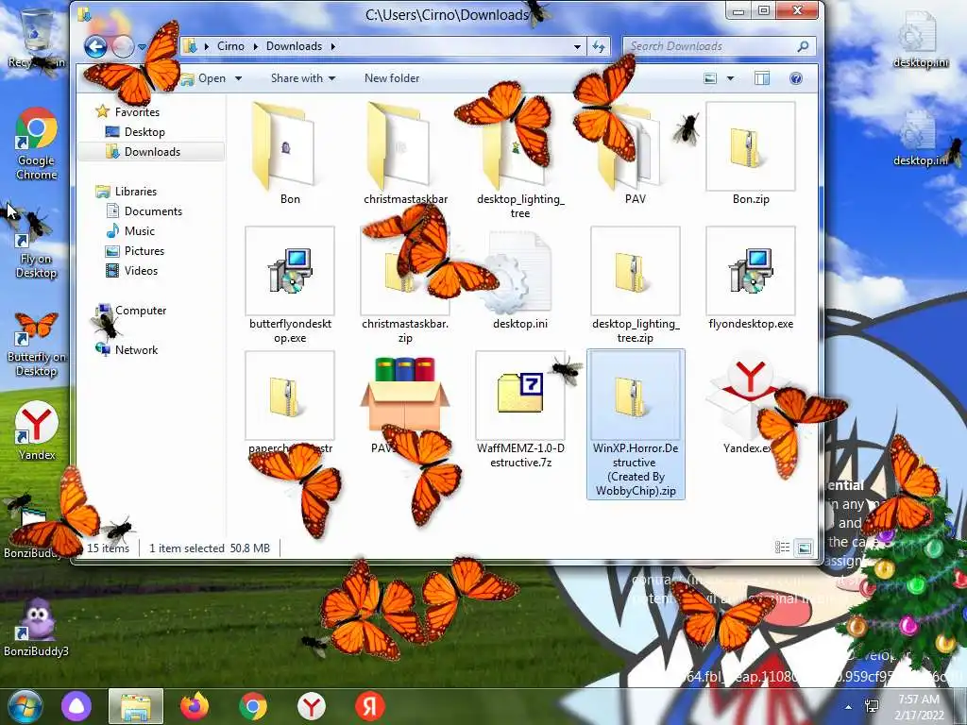Go back with the Back arrow
This screenshot has height=725, width=967.
(95, 47)
